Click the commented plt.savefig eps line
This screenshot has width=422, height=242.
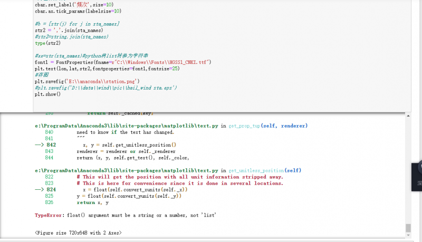105,88
